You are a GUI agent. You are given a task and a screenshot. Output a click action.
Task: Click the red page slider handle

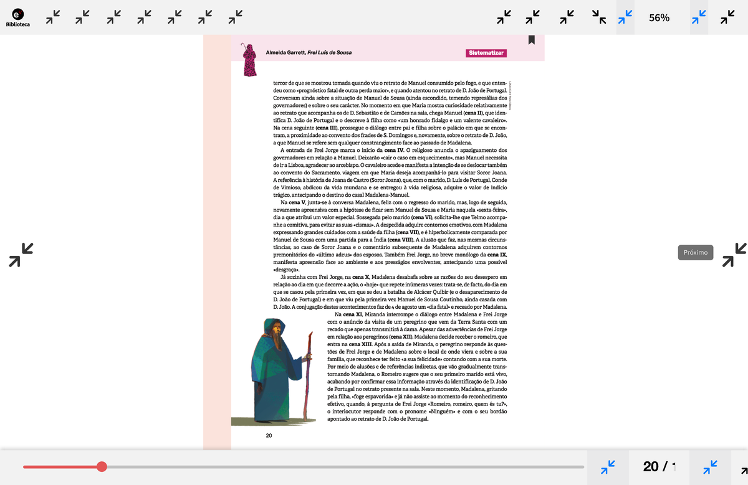point(102,466)
